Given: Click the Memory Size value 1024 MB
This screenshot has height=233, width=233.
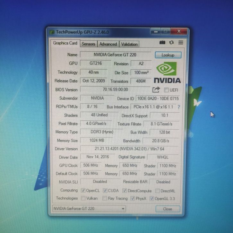Looking at the screenshot, I should pos(97,141).
